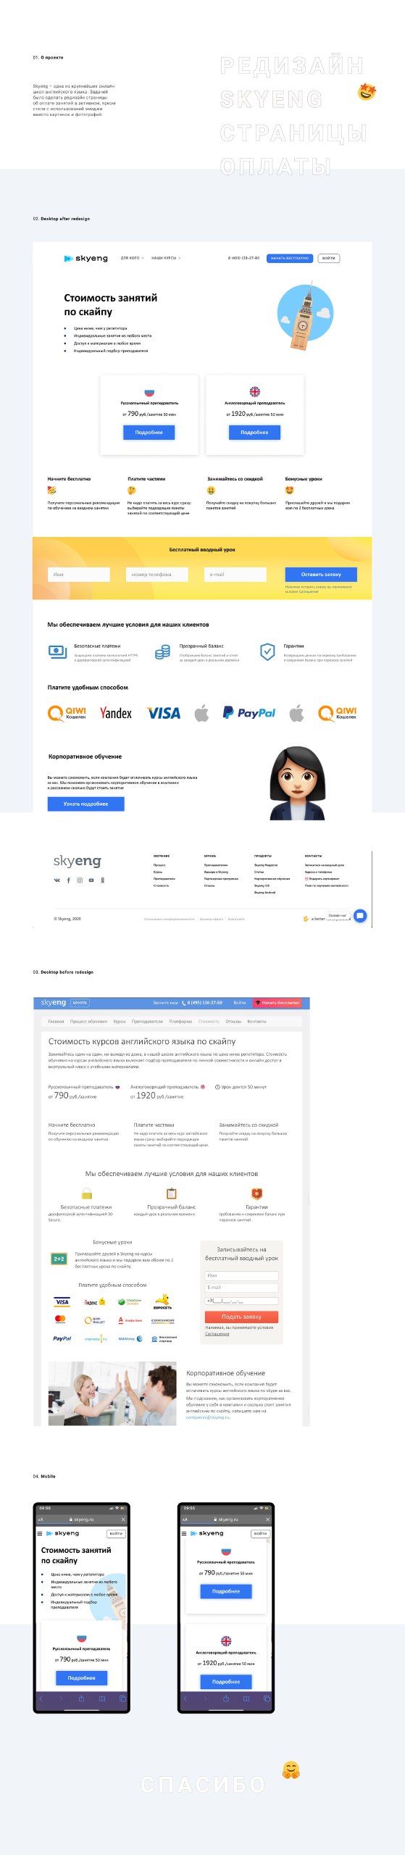
Task: Click the Сбербанк logo in old design
Action: tap(130, 1301)
